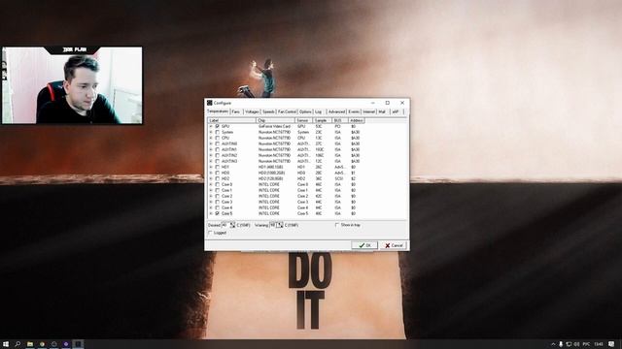
Task: Select the AUXTIN3 label text
Action: pos(229,161)
